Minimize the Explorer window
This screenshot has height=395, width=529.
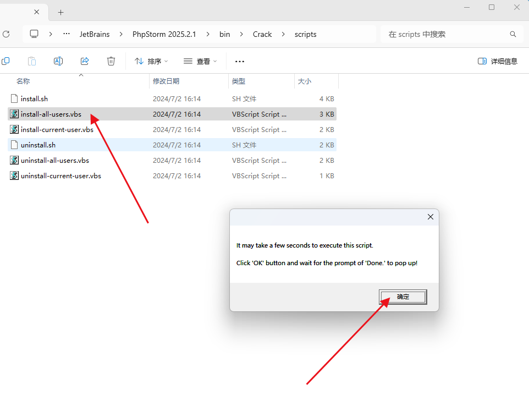467,7
